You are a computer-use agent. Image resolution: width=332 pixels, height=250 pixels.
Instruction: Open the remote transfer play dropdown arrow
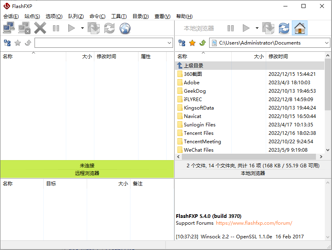82,28
